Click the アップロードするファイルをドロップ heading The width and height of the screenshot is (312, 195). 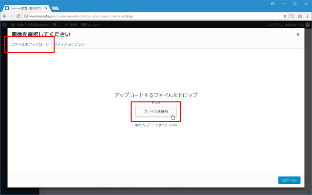(156, 95)
